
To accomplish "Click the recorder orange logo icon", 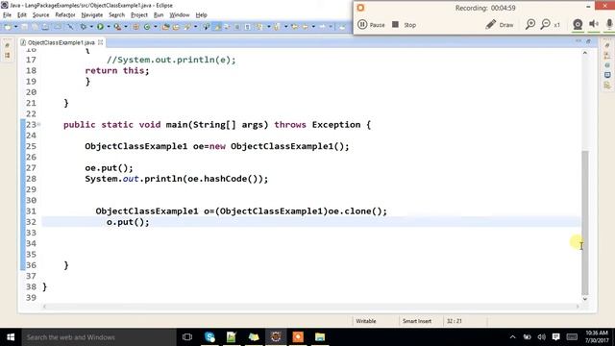I will point(360,8).
